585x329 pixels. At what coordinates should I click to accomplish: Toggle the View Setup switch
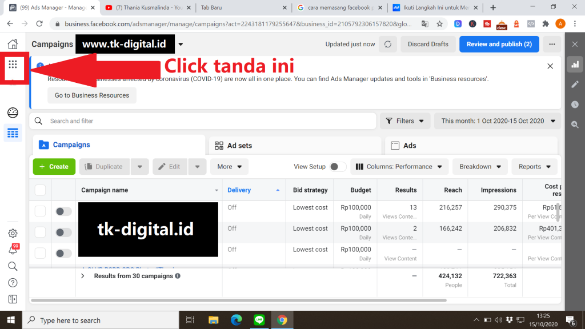coord(337,167)
